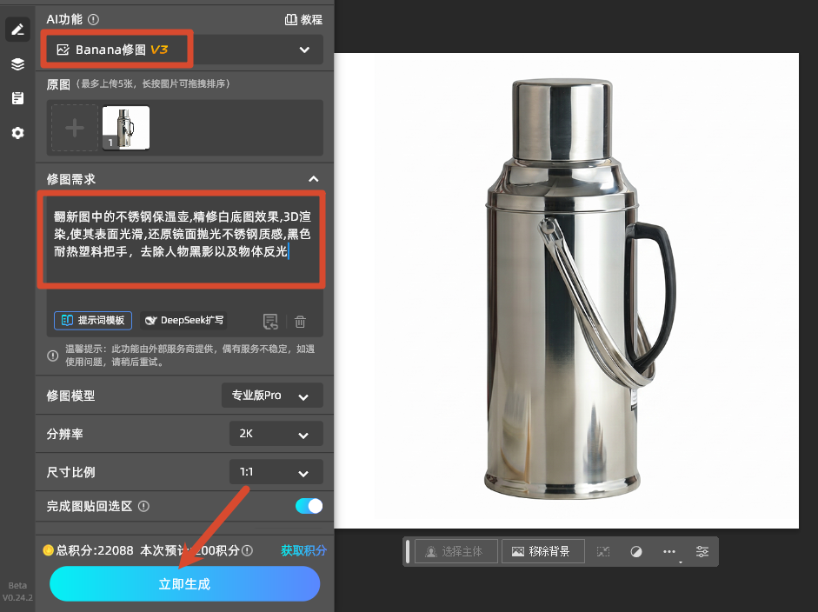Click info icon beside 完成图贴回选区

(x=143, y=506)
